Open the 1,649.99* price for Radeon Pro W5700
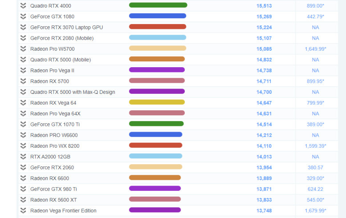The image size is (346, 218). (315, 49)
